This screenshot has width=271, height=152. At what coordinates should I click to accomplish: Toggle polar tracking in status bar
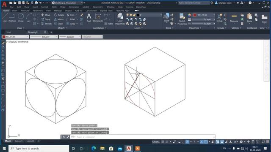point(187,142)
